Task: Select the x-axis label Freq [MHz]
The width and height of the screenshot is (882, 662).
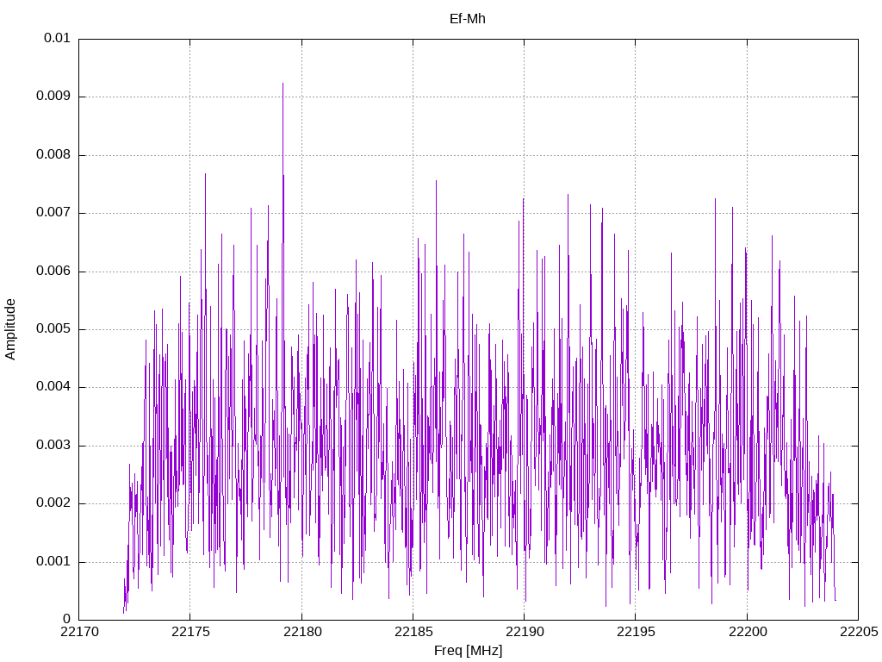Action: 468,650
